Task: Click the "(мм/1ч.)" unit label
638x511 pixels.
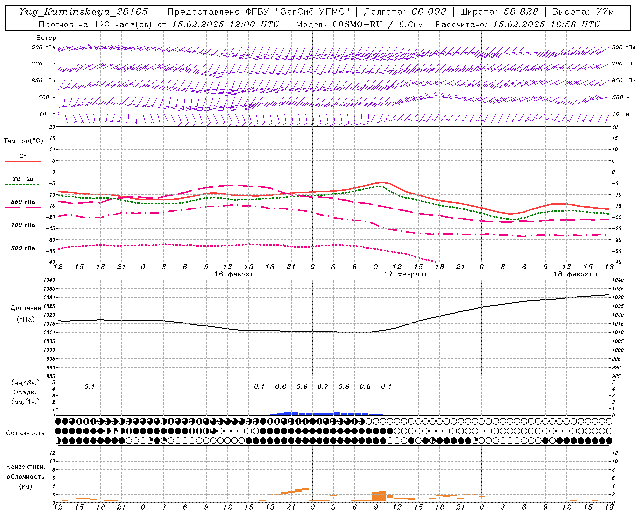Action: [25, 402]
